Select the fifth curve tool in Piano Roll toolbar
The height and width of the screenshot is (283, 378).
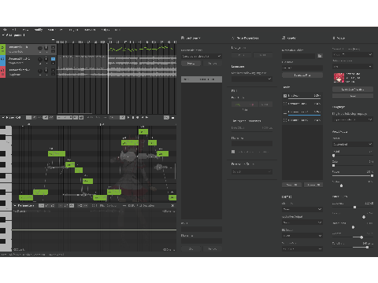tap(51, 118)
